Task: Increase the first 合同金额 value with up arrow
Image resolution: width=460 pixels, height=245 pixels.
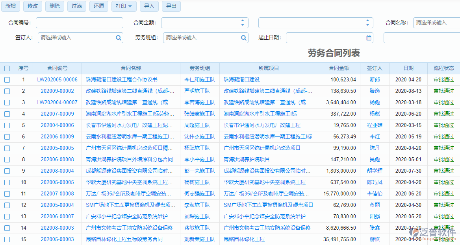Action: coord(243,21)
